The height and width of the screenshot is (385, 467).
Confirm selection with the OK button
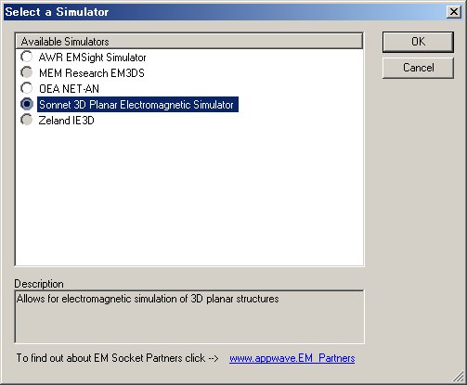click(418, 42)
